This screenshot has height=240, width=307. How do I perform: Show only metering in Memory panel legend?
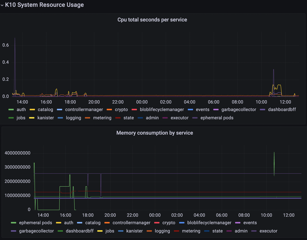pos(191,231)
